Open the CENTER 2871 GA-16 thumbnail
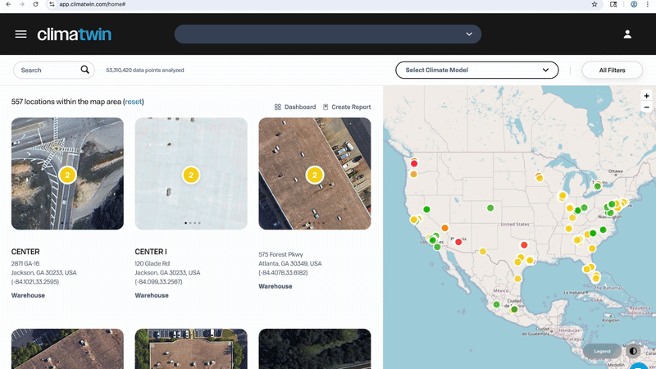This screenshot has width=656, height=369. (x=67, y=173)
